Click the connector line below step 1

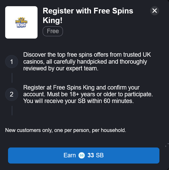(12, 78)
